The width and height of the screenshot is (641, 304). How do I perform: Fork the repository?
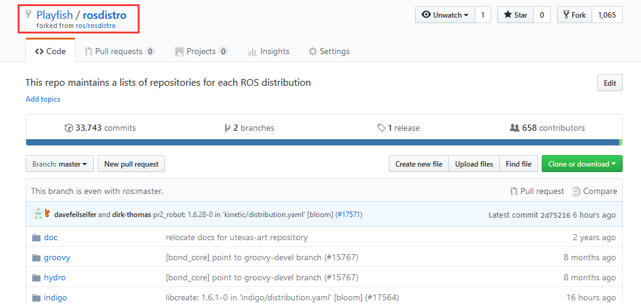(x=575, y=15)
